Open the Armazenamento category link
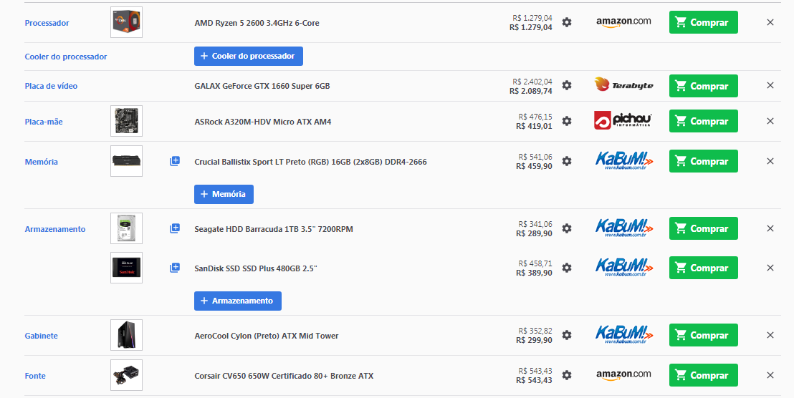794x398 pixels. [55, 229]
